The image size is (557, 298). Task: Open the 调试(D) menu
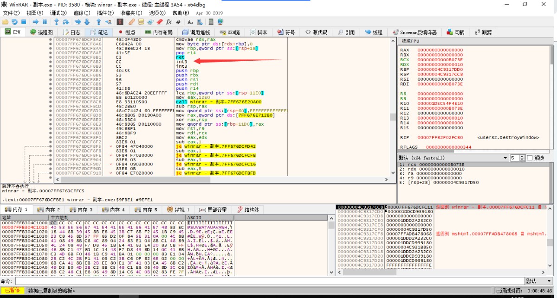tap(58, 13)
